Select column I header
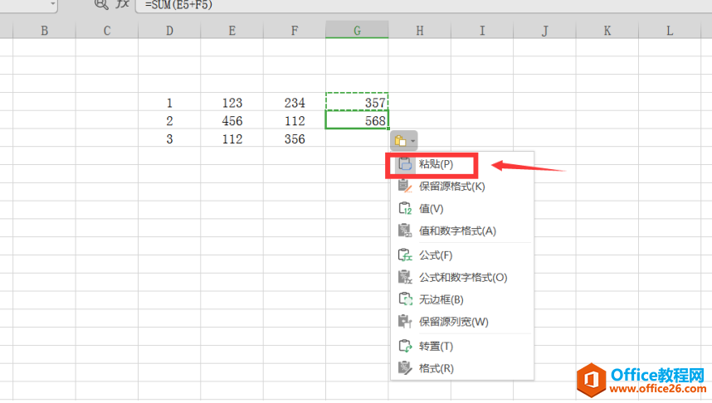The height and width of the screenshot is (403, 712). [x=482, y=31]
